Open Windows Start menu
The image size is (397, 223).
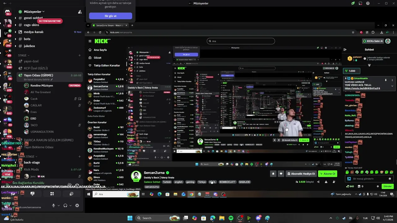click(x=130, y=218)
